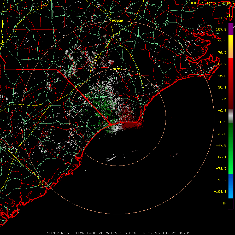Image resolution: width=235 pixels, height=235 pixels.
Task: Click the 61.2 scale value
Action: [222, 64]
